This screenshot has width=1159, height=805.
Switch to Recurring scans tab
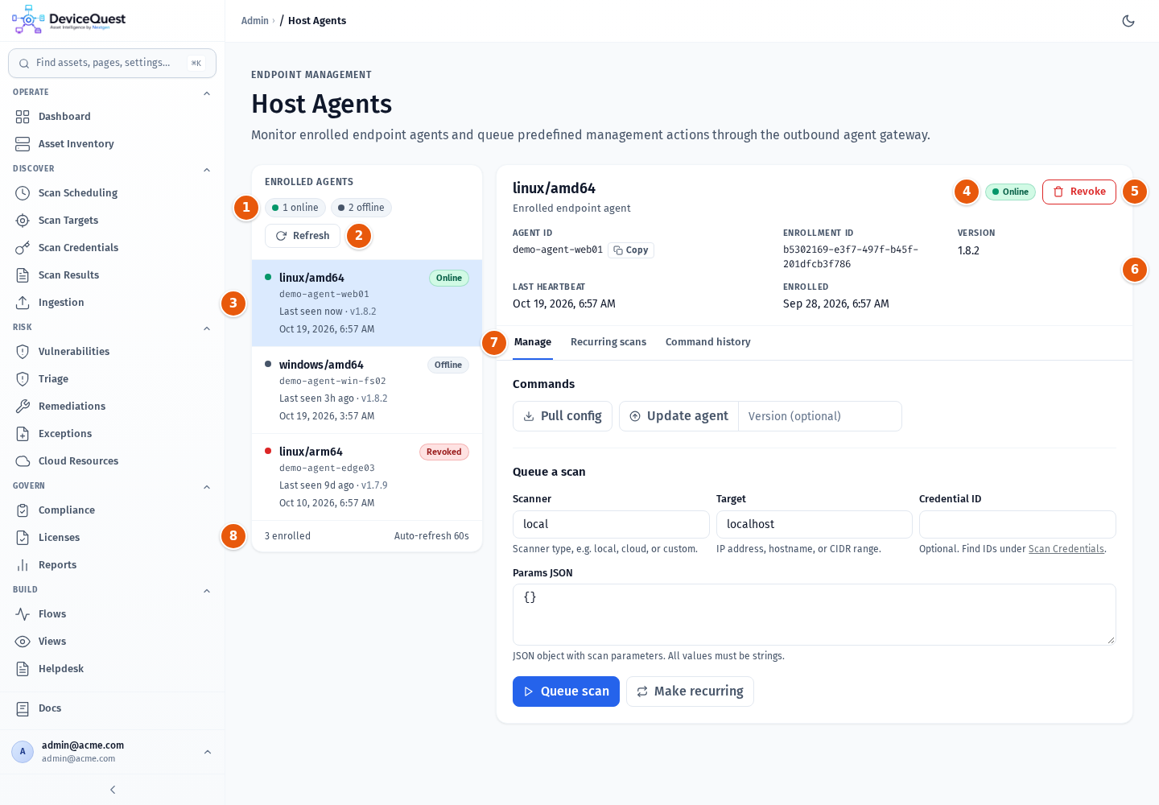pos(608,342)
